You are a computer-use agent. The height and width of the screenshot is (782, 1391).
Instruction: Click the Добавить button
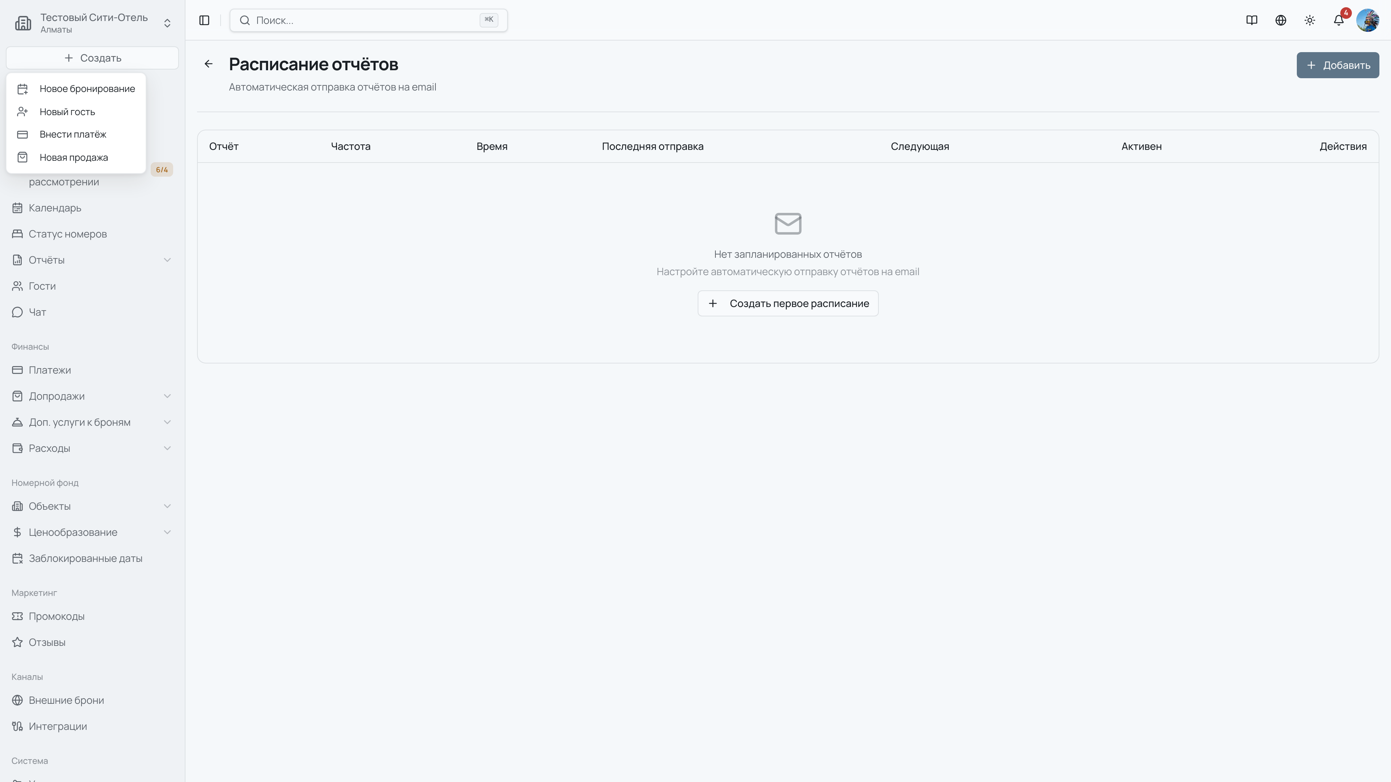point(1337,65)
